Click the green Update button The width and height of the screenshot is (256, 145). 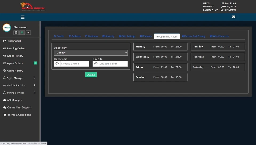click(91, 74)
